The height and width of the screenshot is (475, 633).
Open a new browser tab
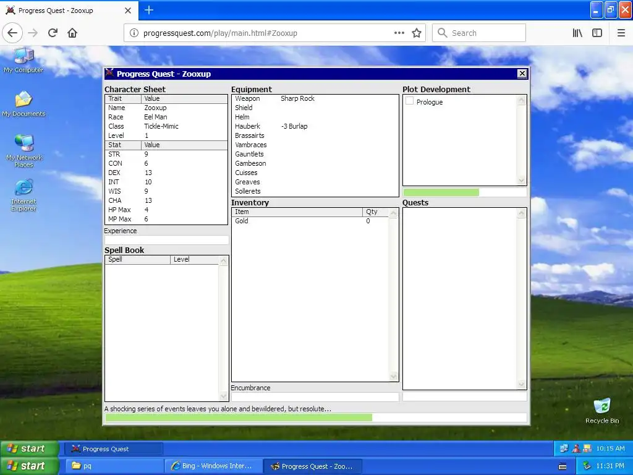point(148,10)
